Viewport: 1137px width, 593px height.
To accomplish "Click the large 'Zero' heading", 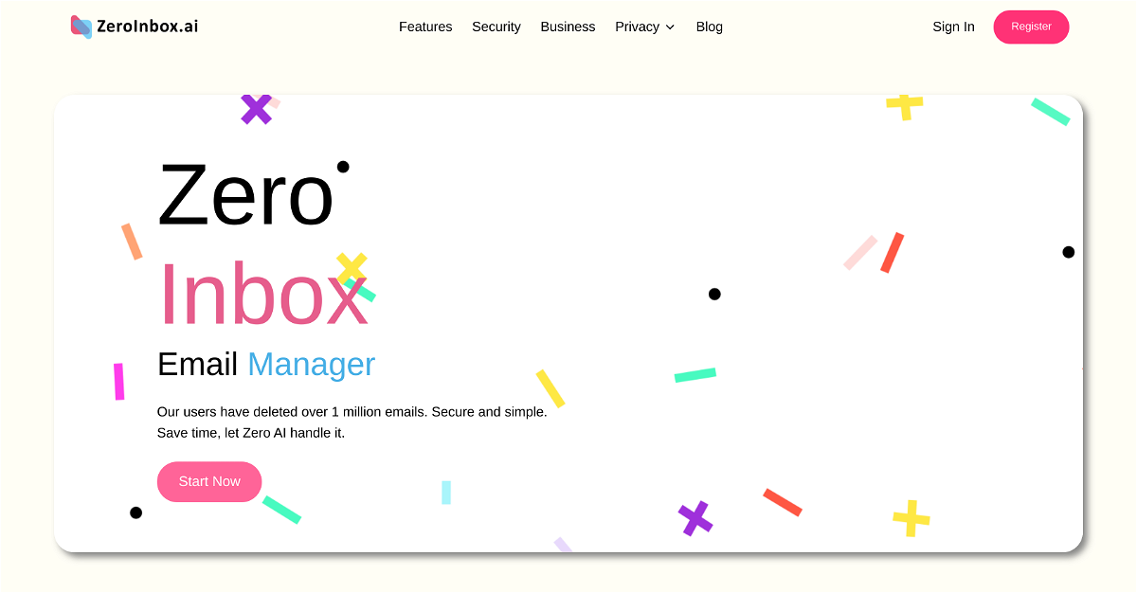I will point(245,195).
